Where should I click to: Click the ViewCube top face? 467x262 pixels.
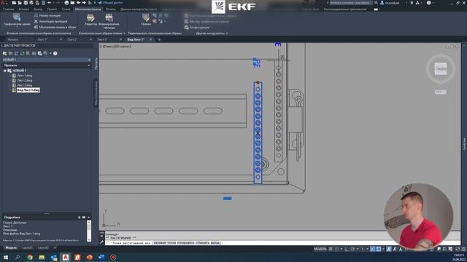tap(441, 68)
